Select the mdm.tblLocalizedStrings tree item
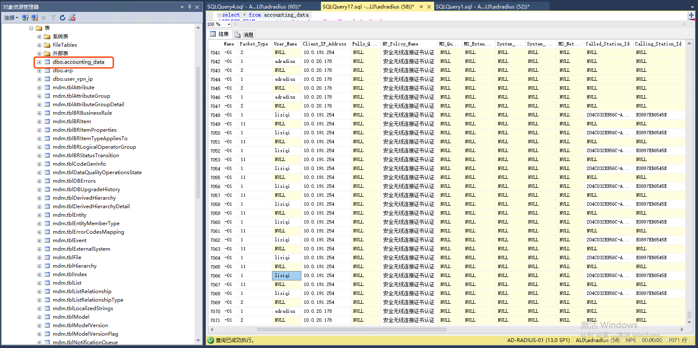This screenshot has width=698, height=348. [x=83, y=308]
